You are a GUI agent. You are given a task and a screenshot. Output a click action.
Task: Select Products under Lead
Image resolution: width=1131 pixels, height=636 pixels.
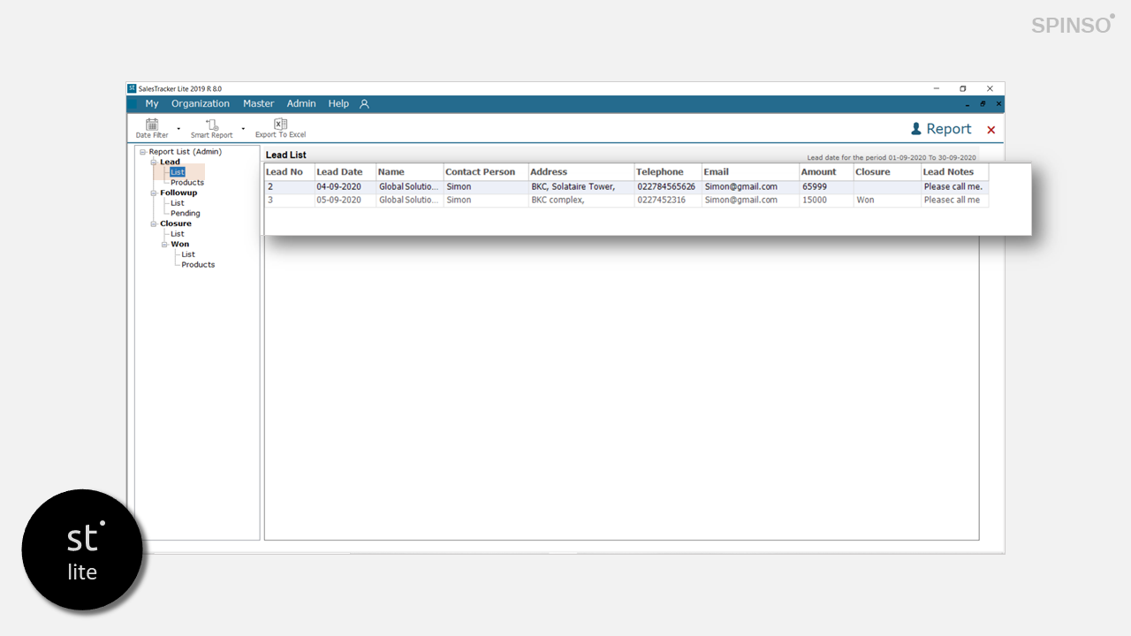click(x=186, y=183)
